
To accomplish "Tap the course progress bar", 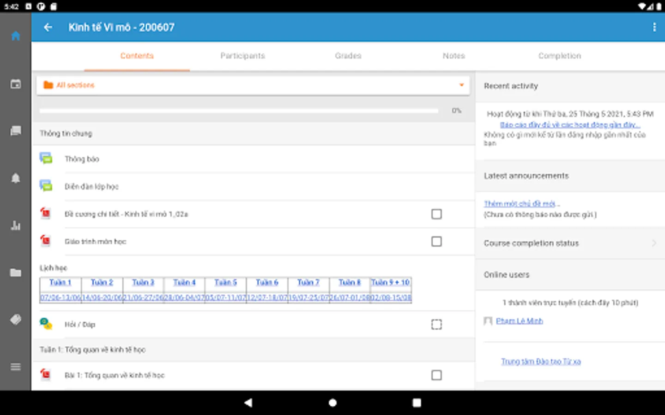I will (x=239, y=111).
